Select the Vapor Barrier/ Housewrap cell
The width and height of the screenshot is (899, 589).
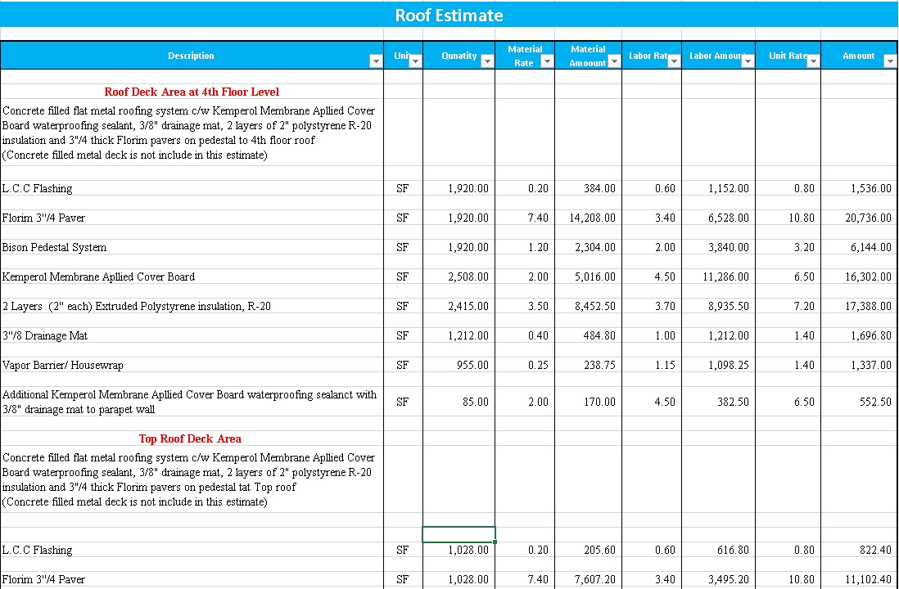click(x=63, y=365)
